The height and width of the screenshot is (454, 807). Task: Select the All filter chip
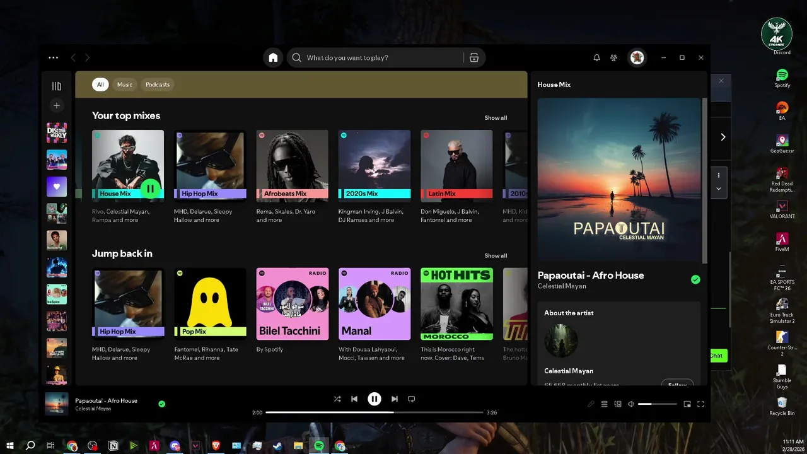[x=100, y=84]
